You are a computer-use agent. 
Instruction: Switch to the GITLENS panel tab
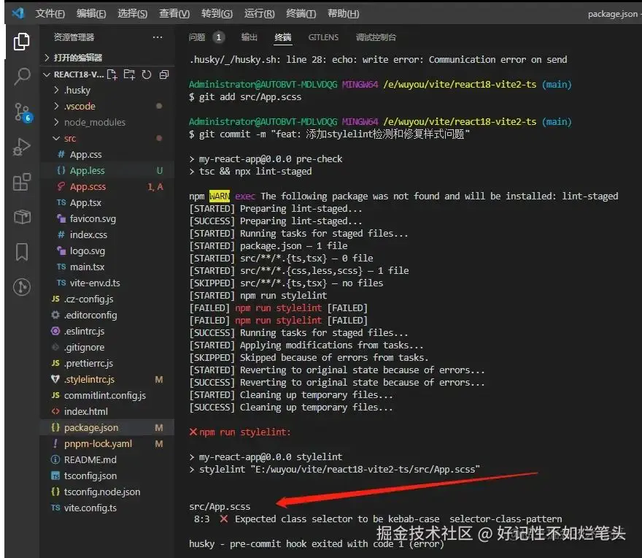(323, 37)
